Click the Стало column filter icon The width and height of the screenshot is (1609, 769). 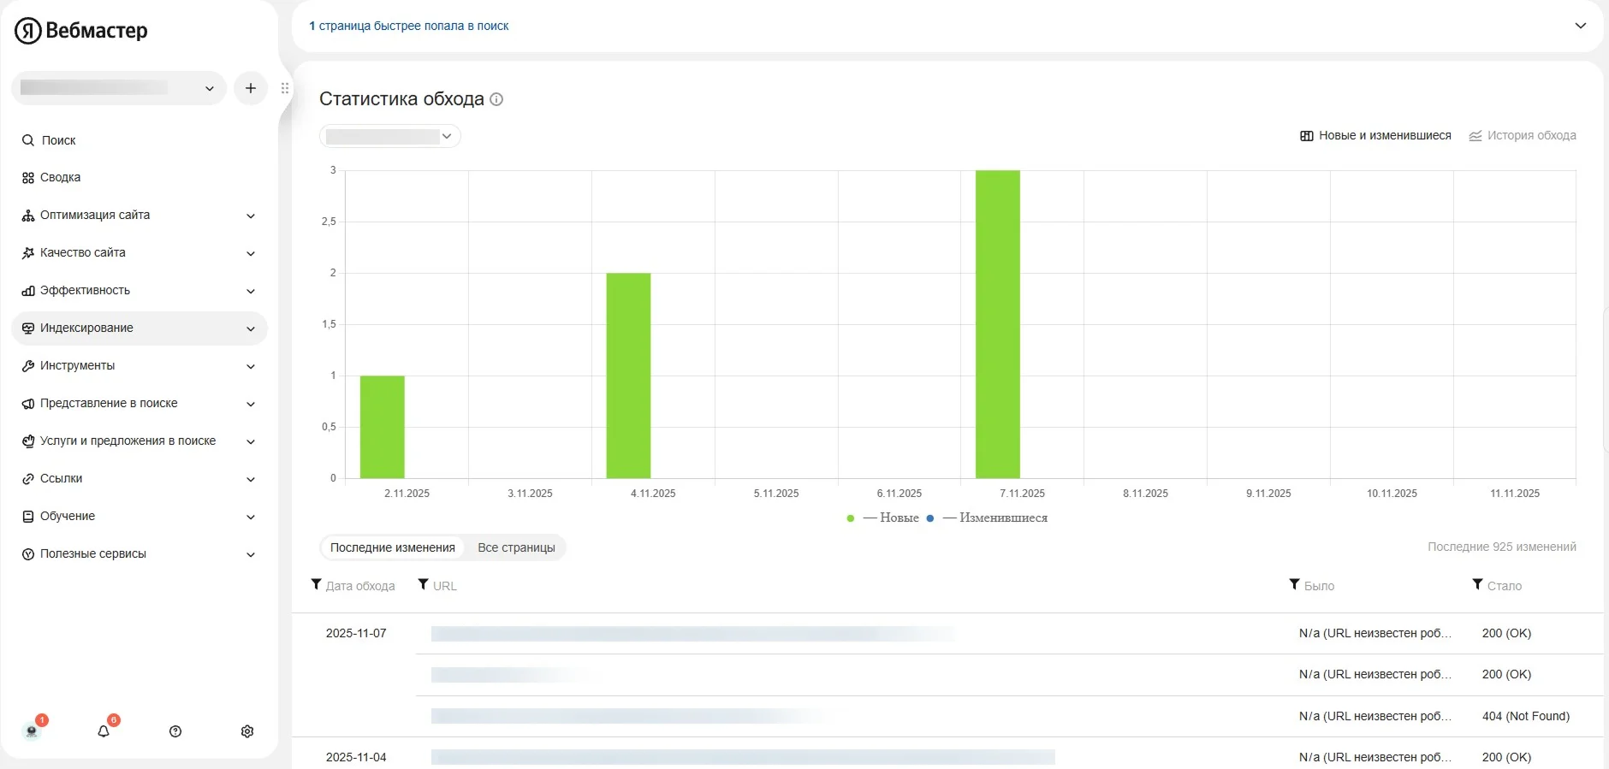[x=1477, y=585]
